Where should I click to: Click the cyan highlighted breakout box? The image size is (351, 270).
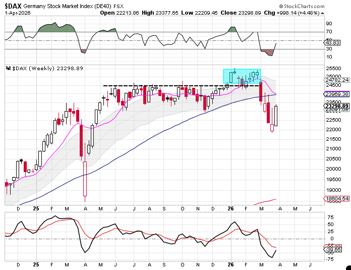[242, 76]
